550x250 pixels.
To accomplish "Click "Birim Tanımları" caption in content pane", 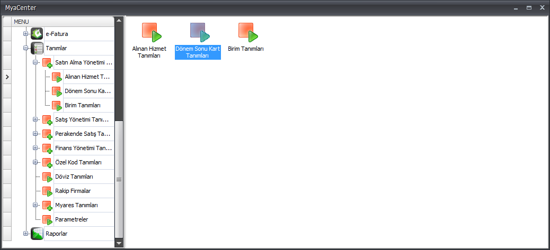I will pos(246,49).
